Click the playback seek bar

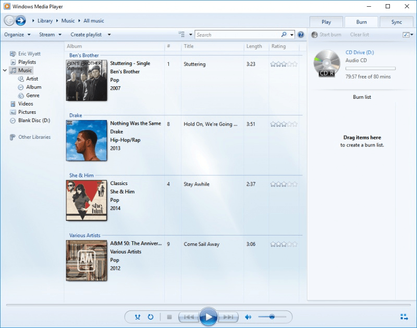point(208,305)
